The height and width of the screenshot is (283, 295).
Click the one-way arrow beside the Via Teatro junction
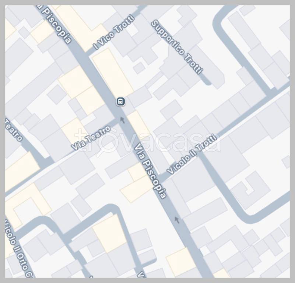[123, 120]
